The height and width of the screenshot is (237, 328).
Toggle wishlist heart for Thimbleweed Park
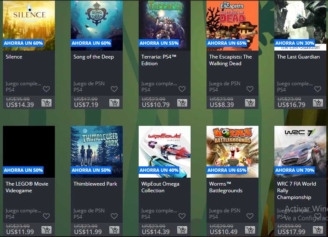[114, 216]
